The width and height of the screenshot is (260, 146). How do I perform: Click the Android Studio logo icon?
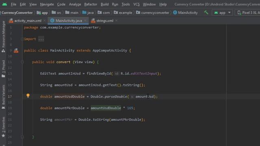point(4,4)
